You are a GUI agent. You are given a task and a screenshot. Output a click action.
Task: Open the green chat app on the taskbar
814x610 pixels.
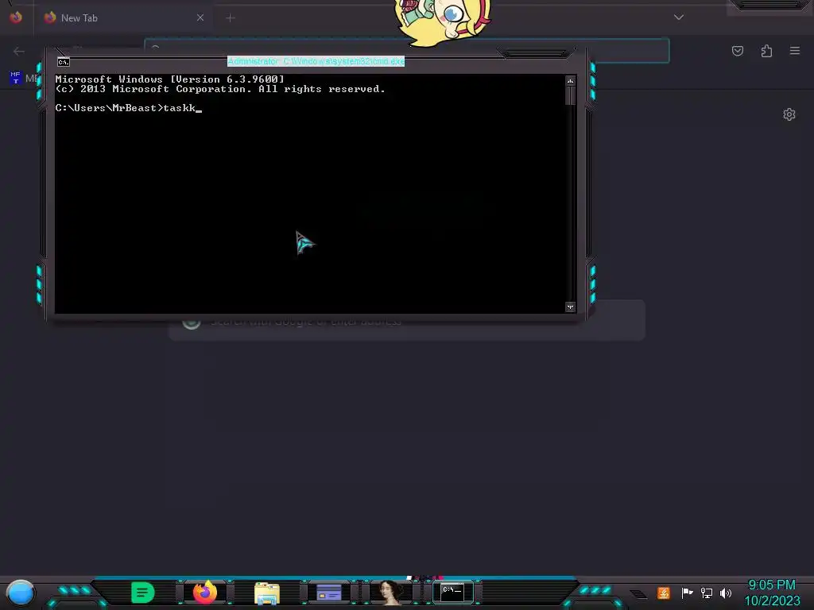pos(143,593)
